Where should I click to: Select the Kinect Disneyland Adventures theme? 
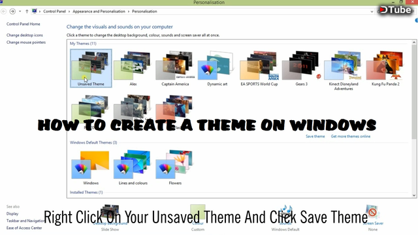344,70
